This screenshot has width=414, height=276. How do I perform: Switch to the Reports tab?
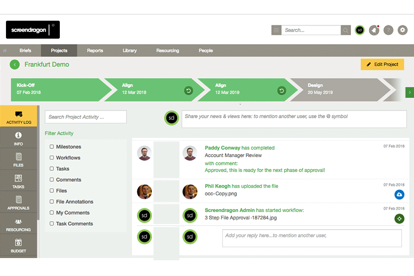(95, 51)
